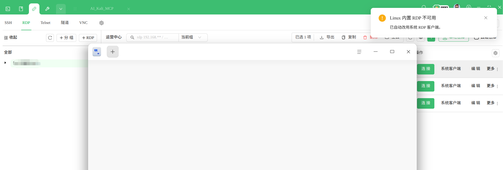Select the blurred group tree row
Viewport: 503px width, 170px height.
tap(49, 63)
